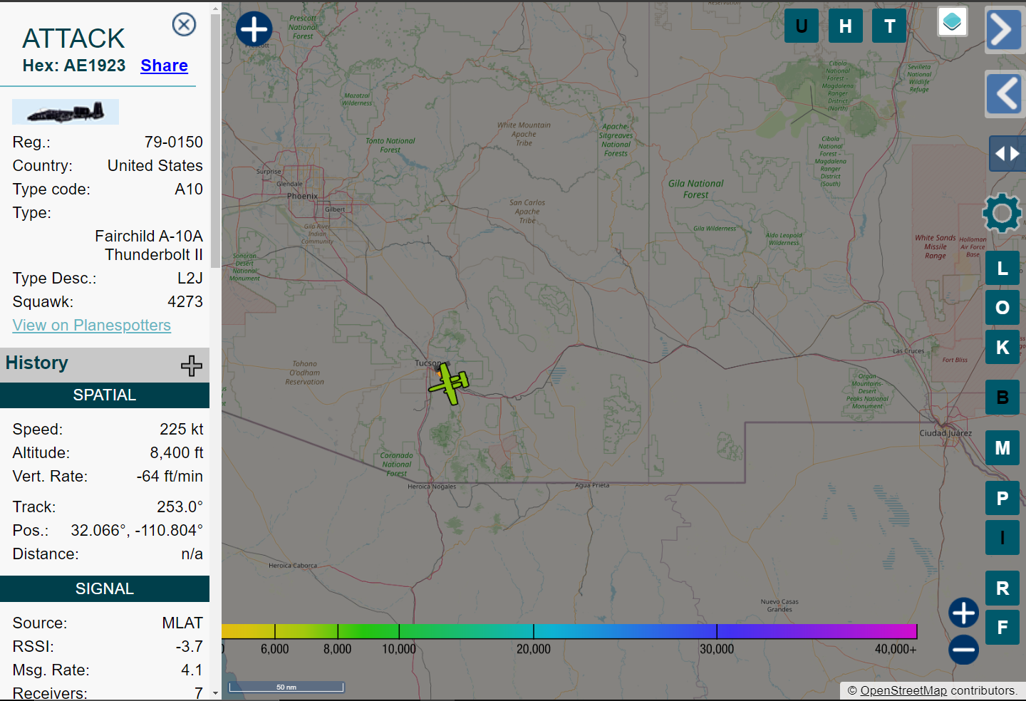1026x701 pixels.
Task: Toggle the L labels button
Action: pos(1002,268)
